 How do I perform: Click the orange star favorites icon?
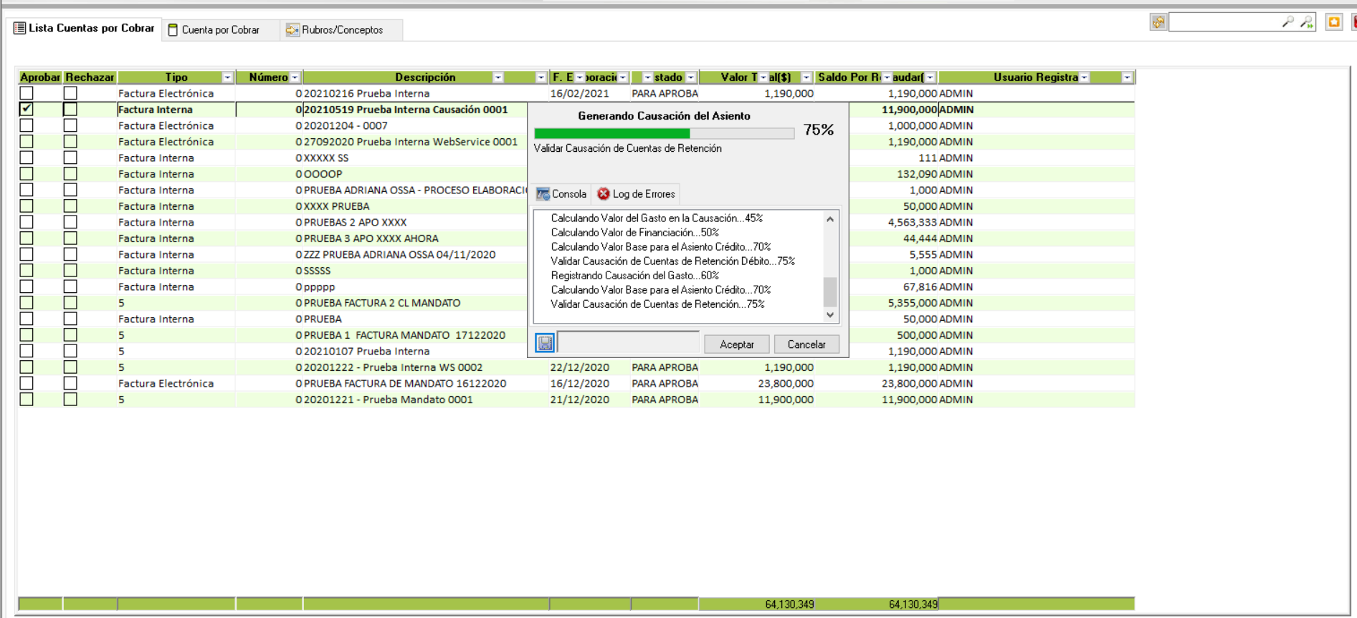coord(1333,22)
